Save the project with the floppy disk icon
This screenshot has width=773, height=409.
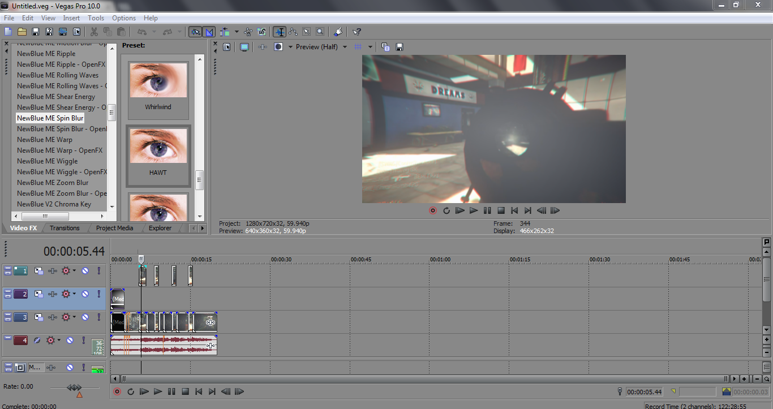36,32
